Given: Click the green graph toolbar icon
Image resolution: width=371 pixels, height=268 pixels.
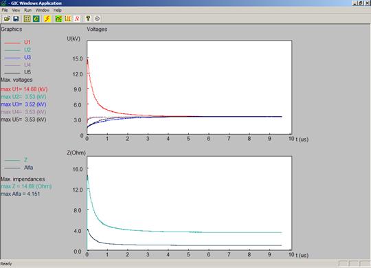Looking at the screenshot, I should [58, 19].
